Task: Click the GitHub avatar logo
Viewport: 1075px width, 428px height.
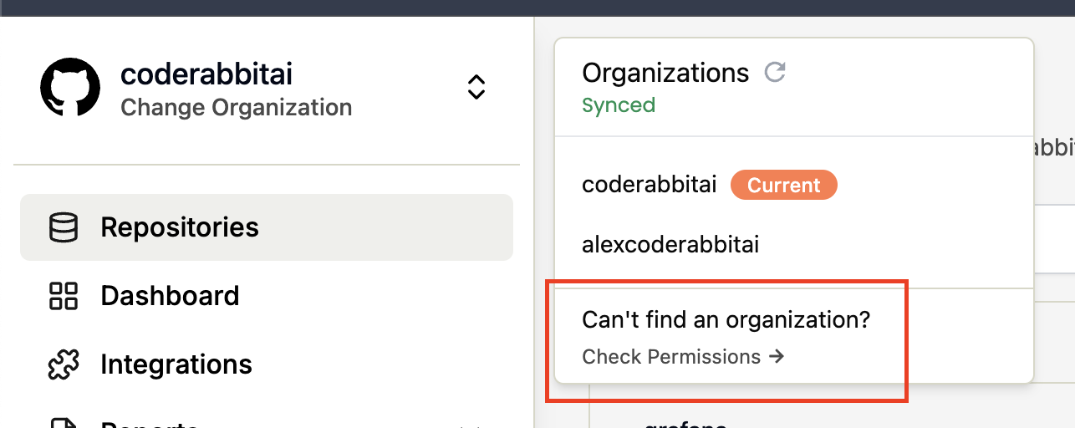Action: (x=70, y=88)
